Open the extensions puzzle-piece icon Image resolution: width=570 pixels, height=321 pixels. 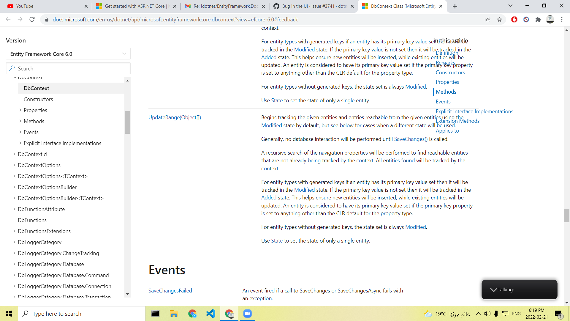(x=539, y=19)
